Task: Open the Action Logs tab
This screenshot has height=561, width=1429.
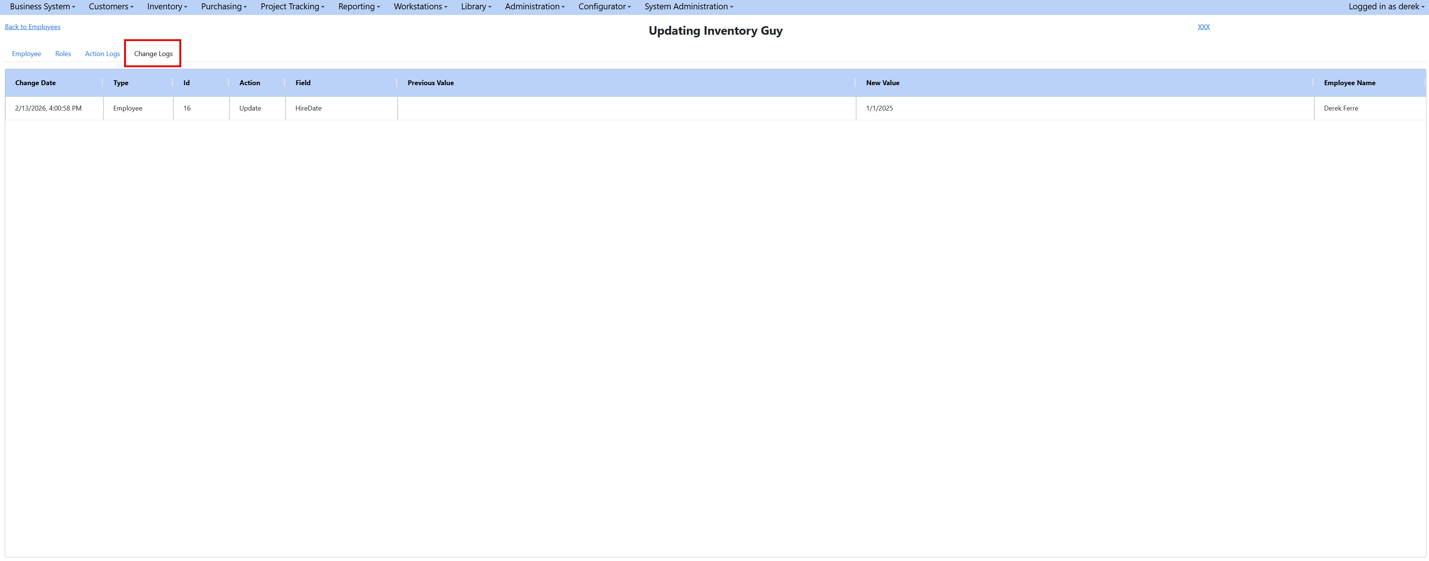Action: coord(102,54)
